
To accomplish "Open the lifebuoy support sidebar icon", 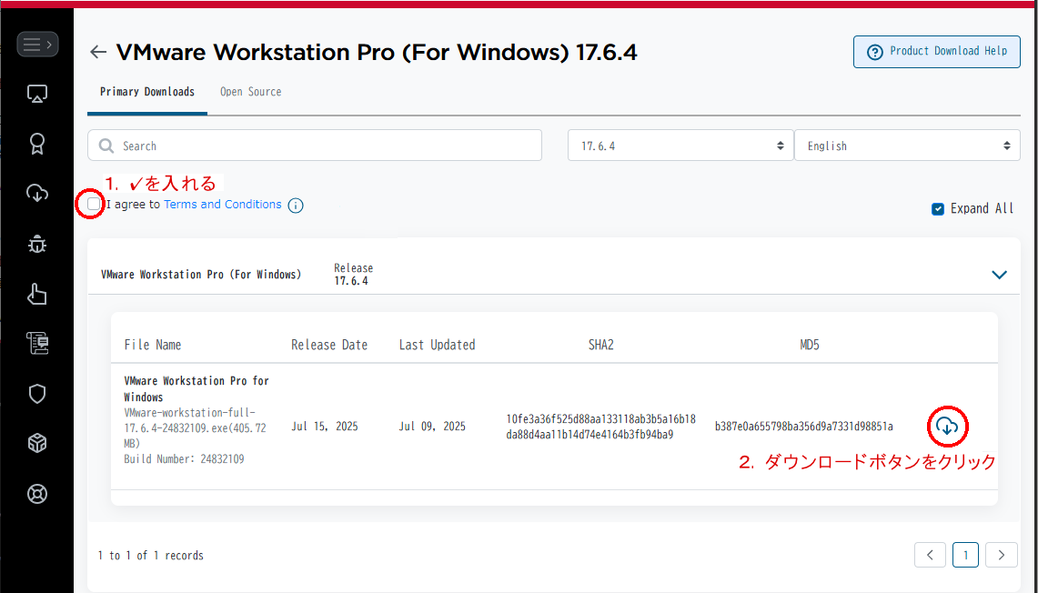I will pyautogui.click(x=37, y=494).
